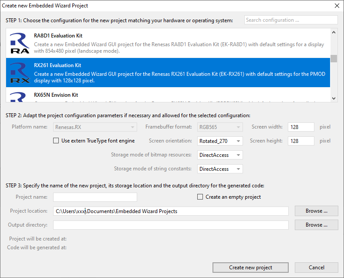Check the Create an empty project box
This screenshot has height=278, width=344.
pos(200,197)
